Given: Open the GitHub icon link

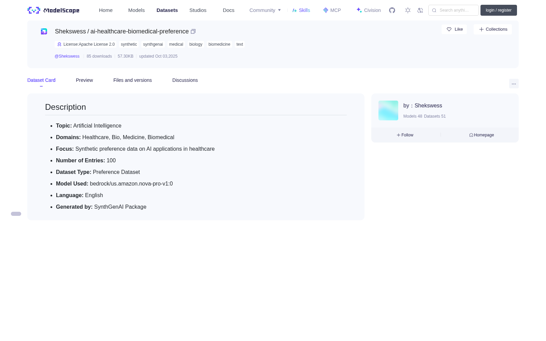Looking at the screenshot, I should (392, 10).
